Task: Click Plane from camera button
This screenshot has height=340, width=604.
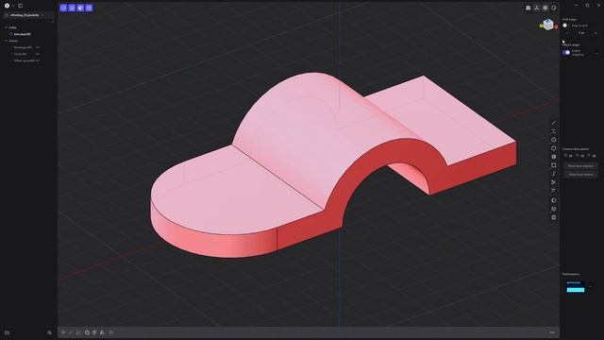Action: coord(580,174)
